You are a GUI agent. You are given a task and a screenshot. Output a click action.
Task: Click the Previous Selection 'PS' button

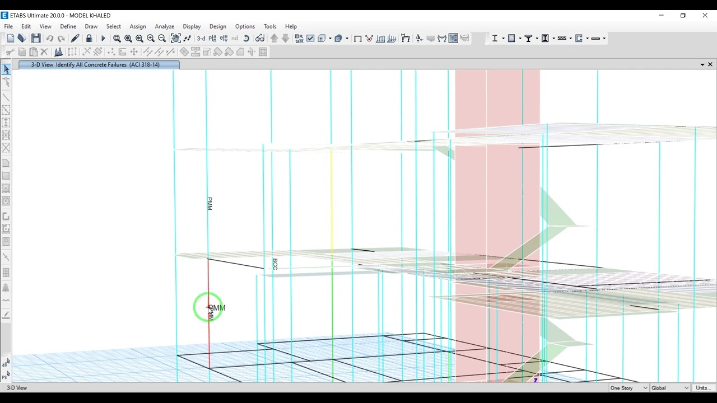(6, 376)
